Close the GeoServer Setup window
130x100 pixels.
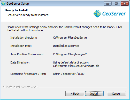pos(125,4)
